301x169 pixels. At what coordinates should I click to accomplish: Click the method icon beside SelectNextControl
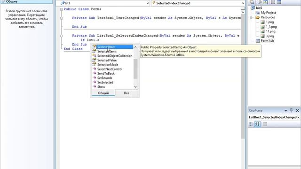point(94,69)
